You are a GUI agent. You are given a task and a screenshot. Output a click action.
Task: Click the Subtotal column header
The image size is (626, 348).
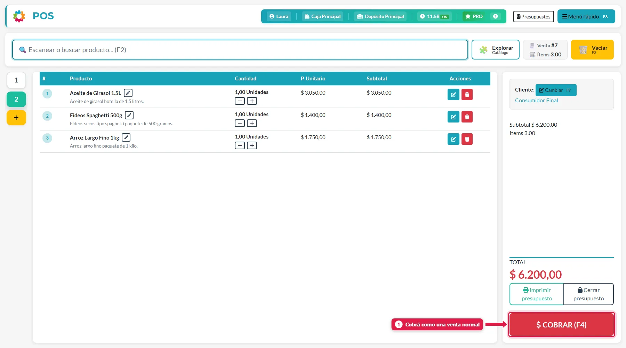[x=377, y=79]
